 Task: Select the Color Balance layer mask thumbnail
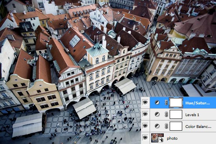[x=176, y=126]
